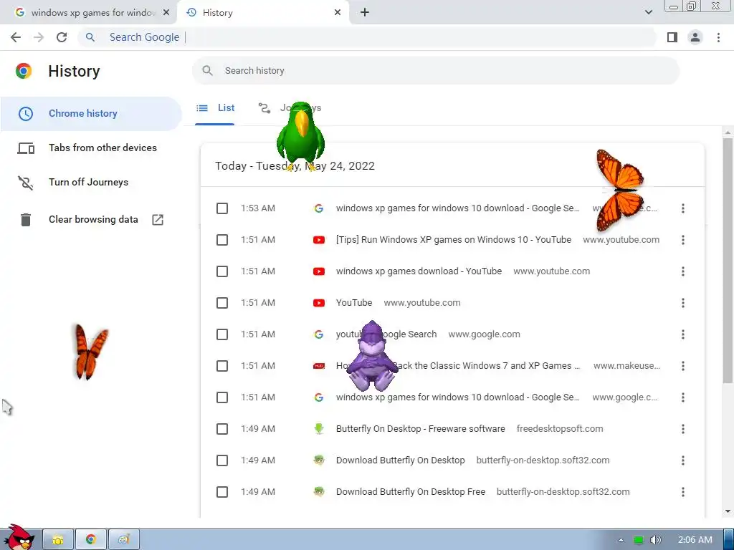This screenshot has width=734, height=550.
Task: Select the List view tab
Action: click(x=215, y=108)
